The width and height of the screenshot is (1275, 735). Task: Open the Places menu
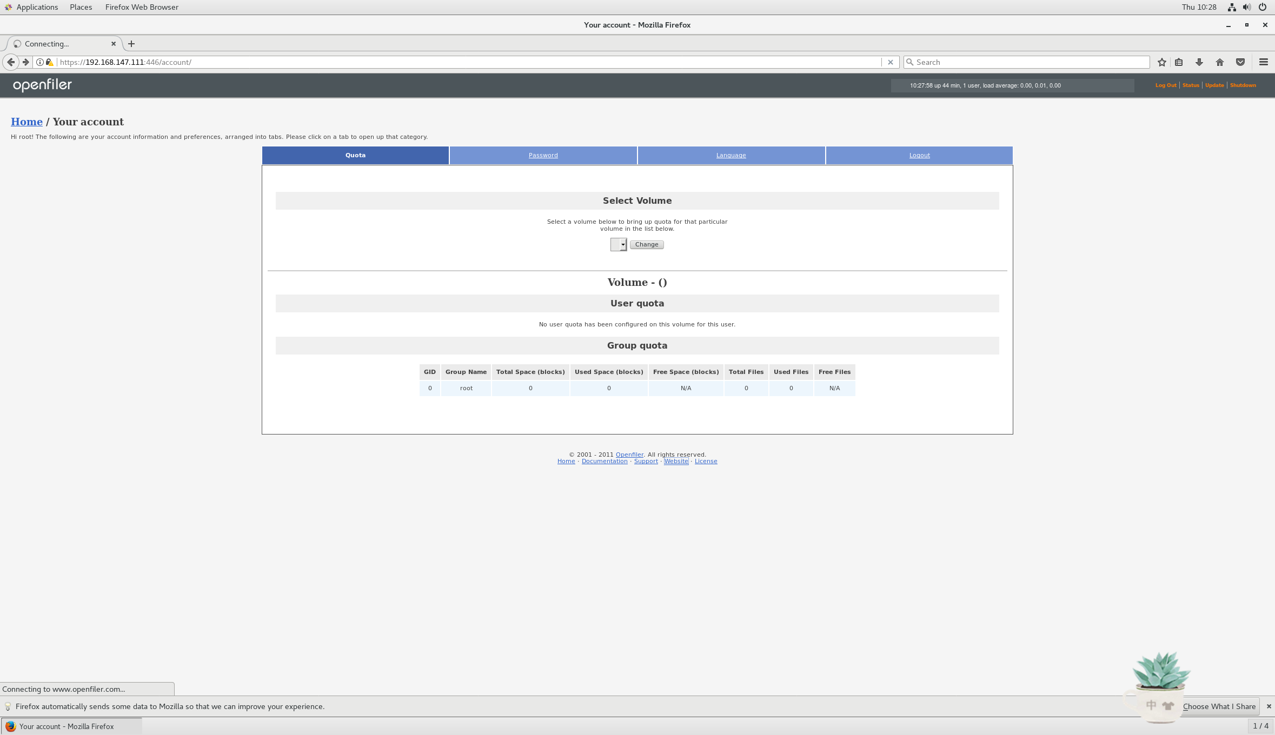tap(81, 7)
